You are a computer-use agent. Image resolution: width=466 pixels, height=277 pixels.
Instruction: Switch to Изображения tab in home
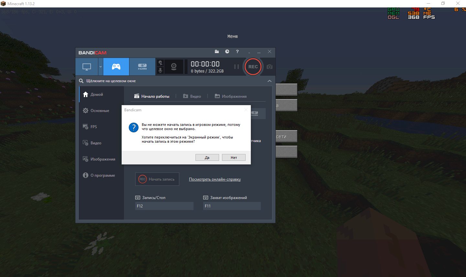click(x=231, y=96)
